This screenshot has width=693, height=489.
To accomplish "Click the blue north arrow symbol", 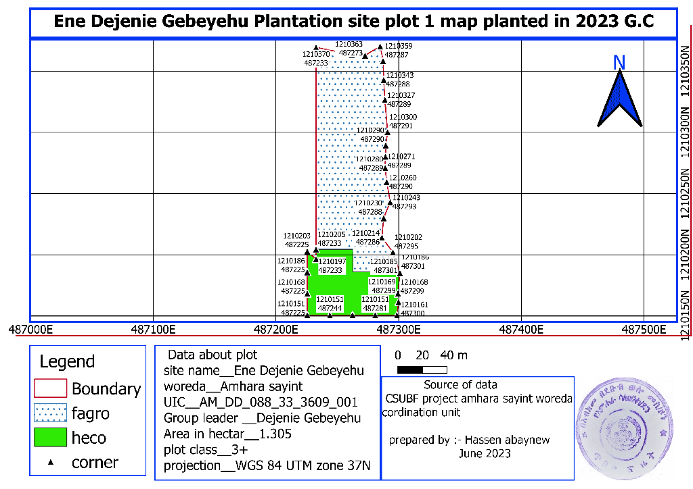I will click(619, 99).
